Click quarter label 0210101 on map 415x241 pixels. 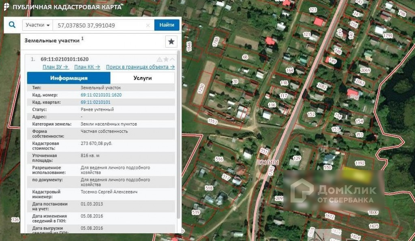point(268,162)
